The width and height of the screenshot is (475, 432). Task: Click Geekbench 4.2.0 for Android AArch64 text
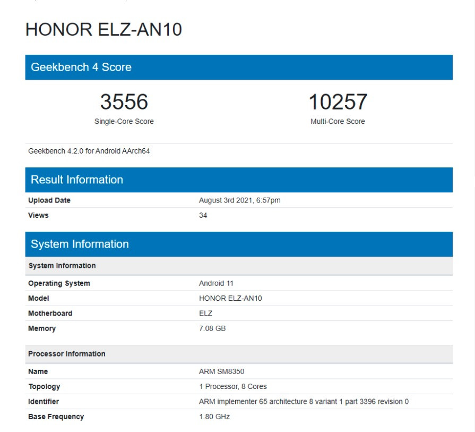(x=89, y=151)
